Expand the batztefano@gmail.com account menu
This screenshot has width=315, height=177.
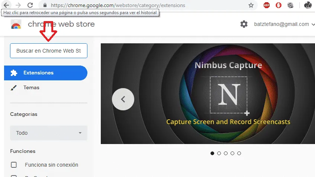tap(284, 24)
